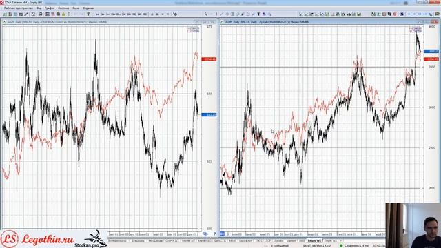Screen dimensions: 441x248
Task: Select the text T drawing tool
Action: [258, 14]
